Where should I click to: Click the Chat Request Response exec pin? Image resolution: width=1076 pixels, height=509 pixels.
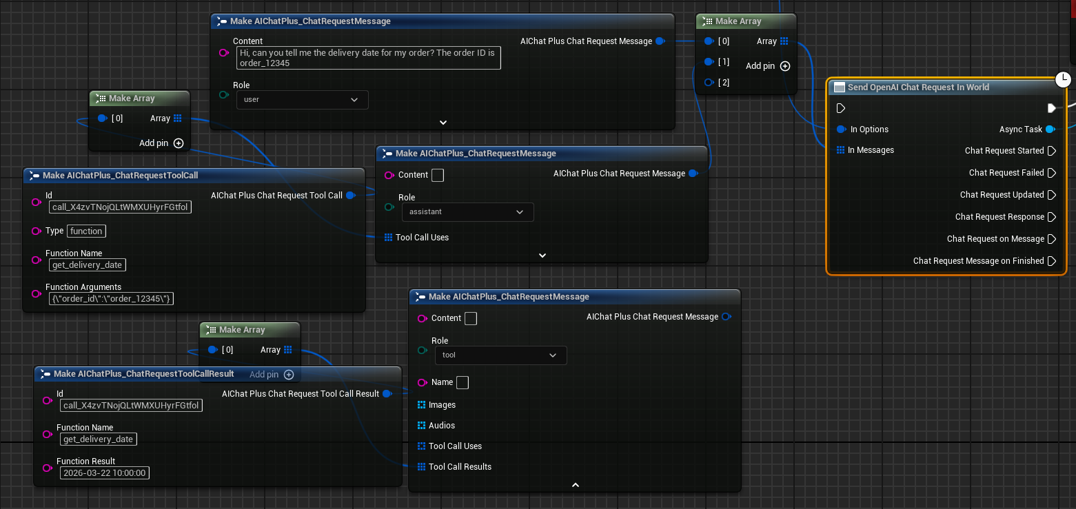pos(1052,217)
